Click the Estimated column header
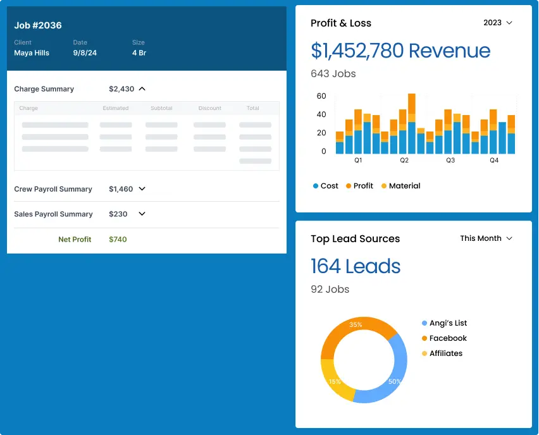The image size is (539, 435). [x=116, y=108]
